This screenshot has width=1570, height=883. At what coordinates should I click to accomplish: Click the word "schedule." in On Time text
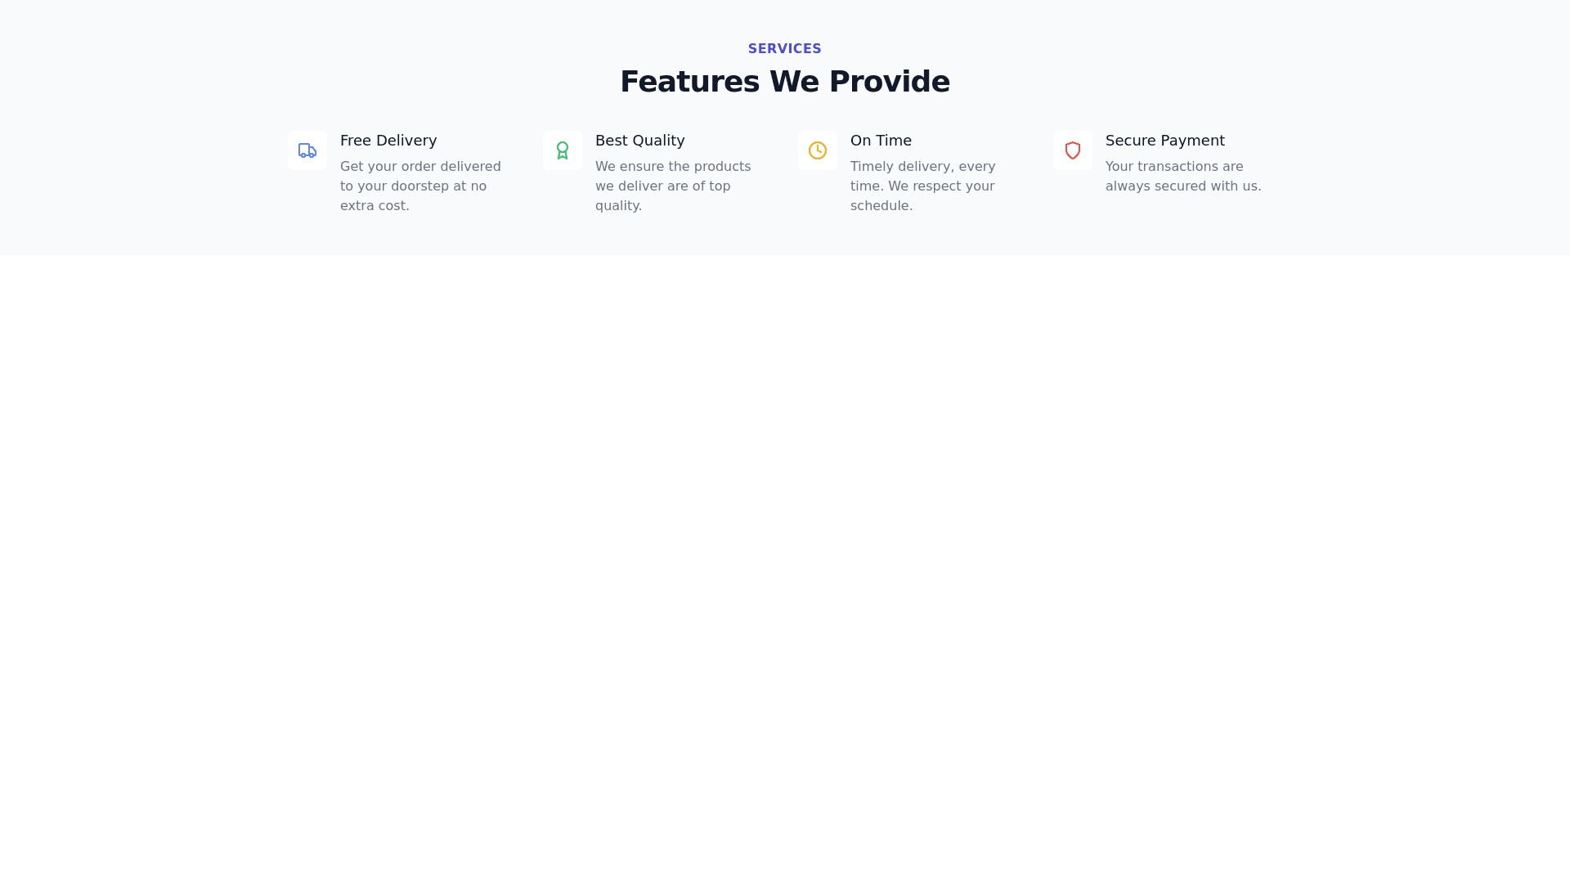881,206
